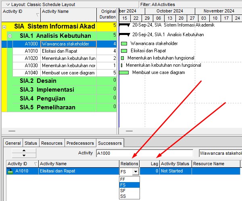Click the sort triangle icon in Activity ID header
The image size is (242, 201).
point(37,15)
